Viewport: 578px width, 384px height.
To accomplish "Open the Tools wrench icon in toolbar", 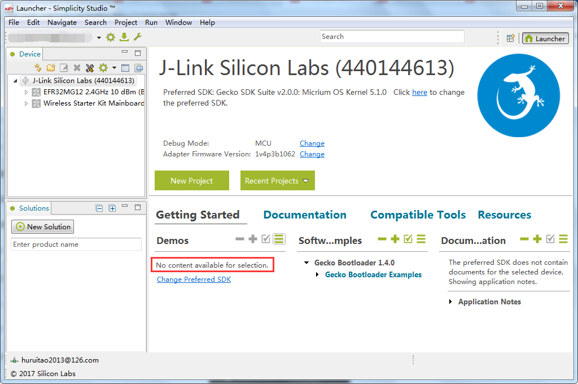I will pyautogui.click(x=138, y=37).
